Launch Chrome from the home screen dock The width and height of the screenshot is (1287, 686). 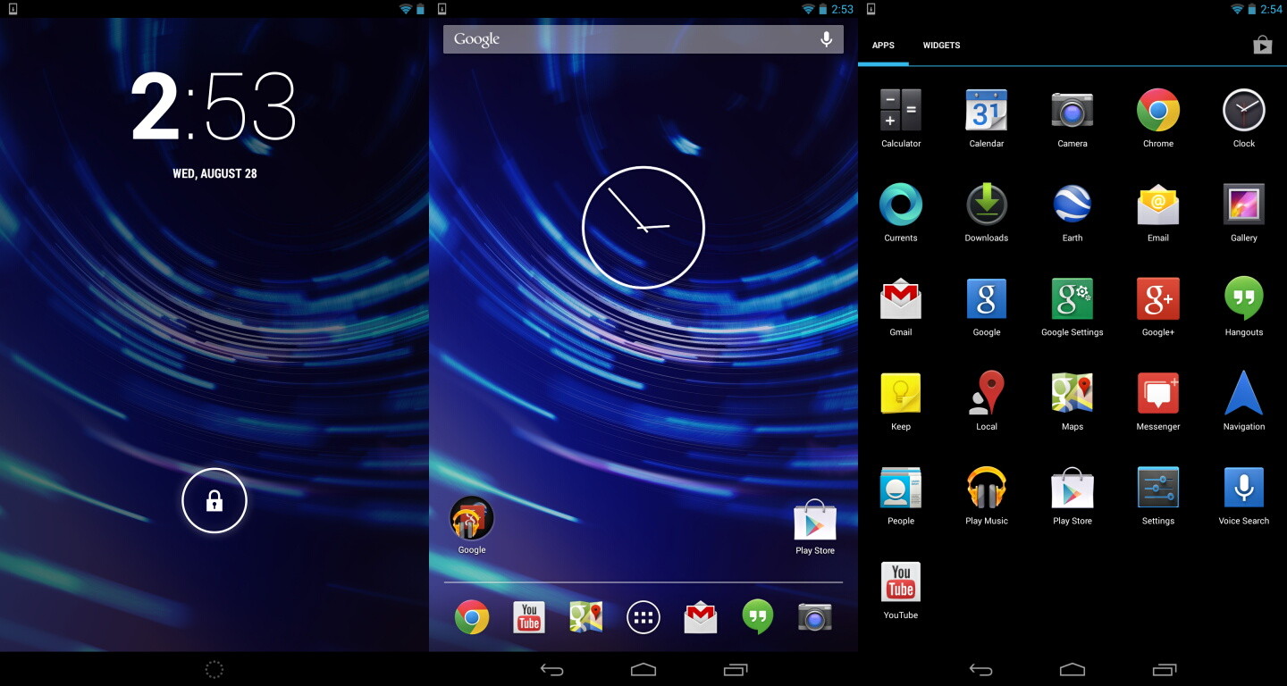(x=472, y=617)
